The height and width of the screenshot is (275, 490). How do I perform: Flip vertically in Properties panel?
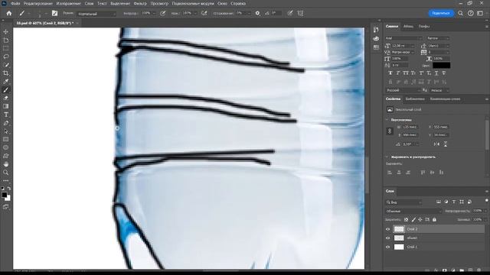click(446, 144)
